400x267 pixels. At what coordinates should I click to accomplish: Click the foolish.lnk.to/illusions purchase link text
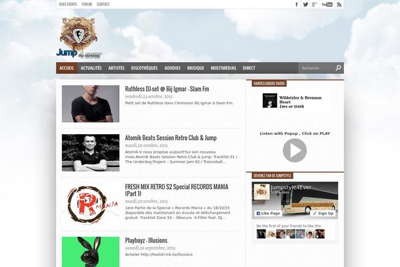pos(167,254)
